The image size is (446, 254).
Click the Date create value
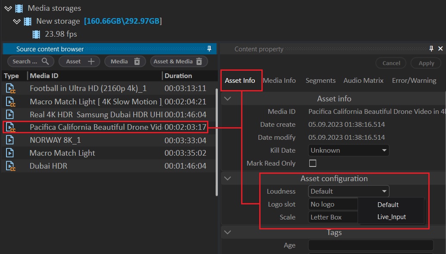tap(346, 125)
